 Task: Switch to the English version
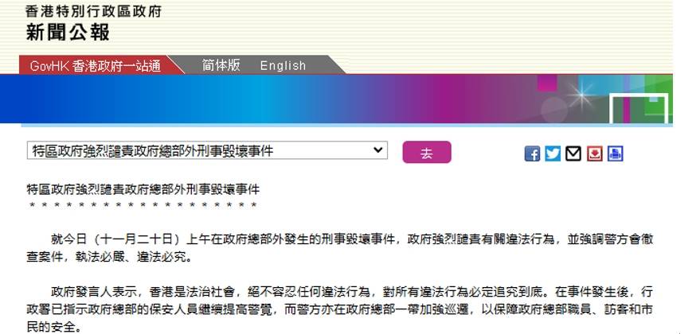[283, 66]
